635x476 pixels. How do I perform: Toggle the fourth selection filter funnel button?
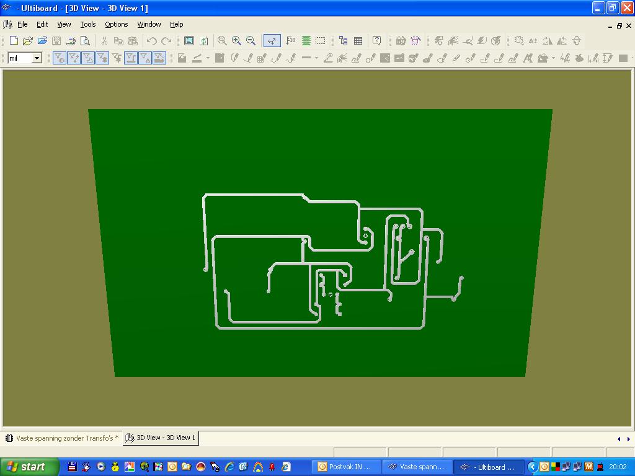(102, 58)
